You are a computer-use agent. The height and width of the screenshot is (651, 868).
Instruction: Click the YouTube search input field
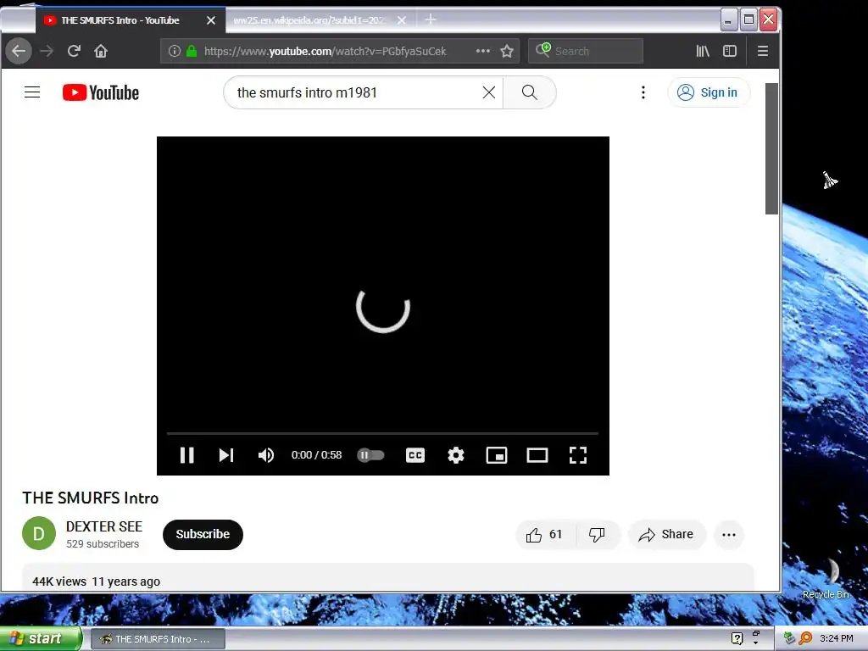click(354, 92)
